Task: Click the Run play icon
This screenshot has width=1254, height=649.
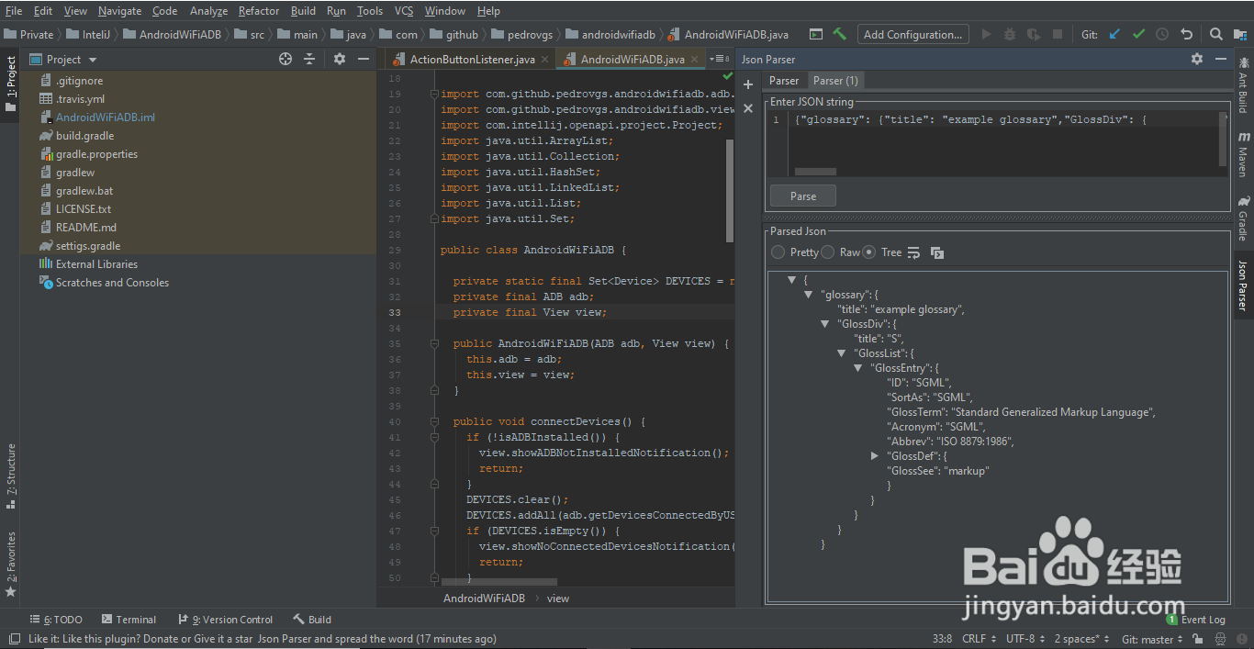Action: click(986, 34)
